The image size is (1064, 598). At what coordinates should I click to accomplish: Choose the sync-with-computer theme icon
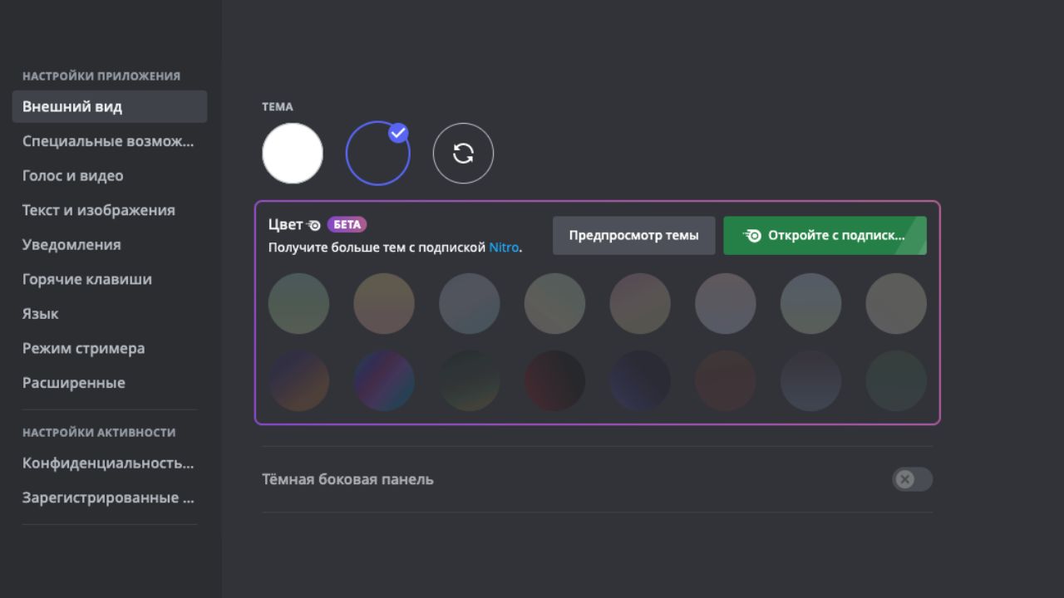click(x=463, y=154)
